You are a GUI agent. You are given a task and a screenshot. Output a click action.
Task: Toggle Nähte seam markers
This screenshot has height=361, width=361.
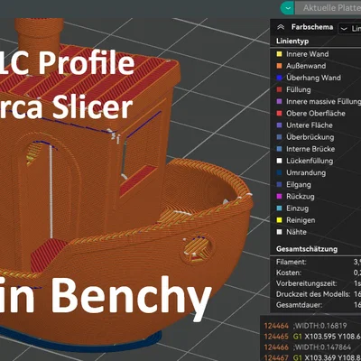pos(296,232)
